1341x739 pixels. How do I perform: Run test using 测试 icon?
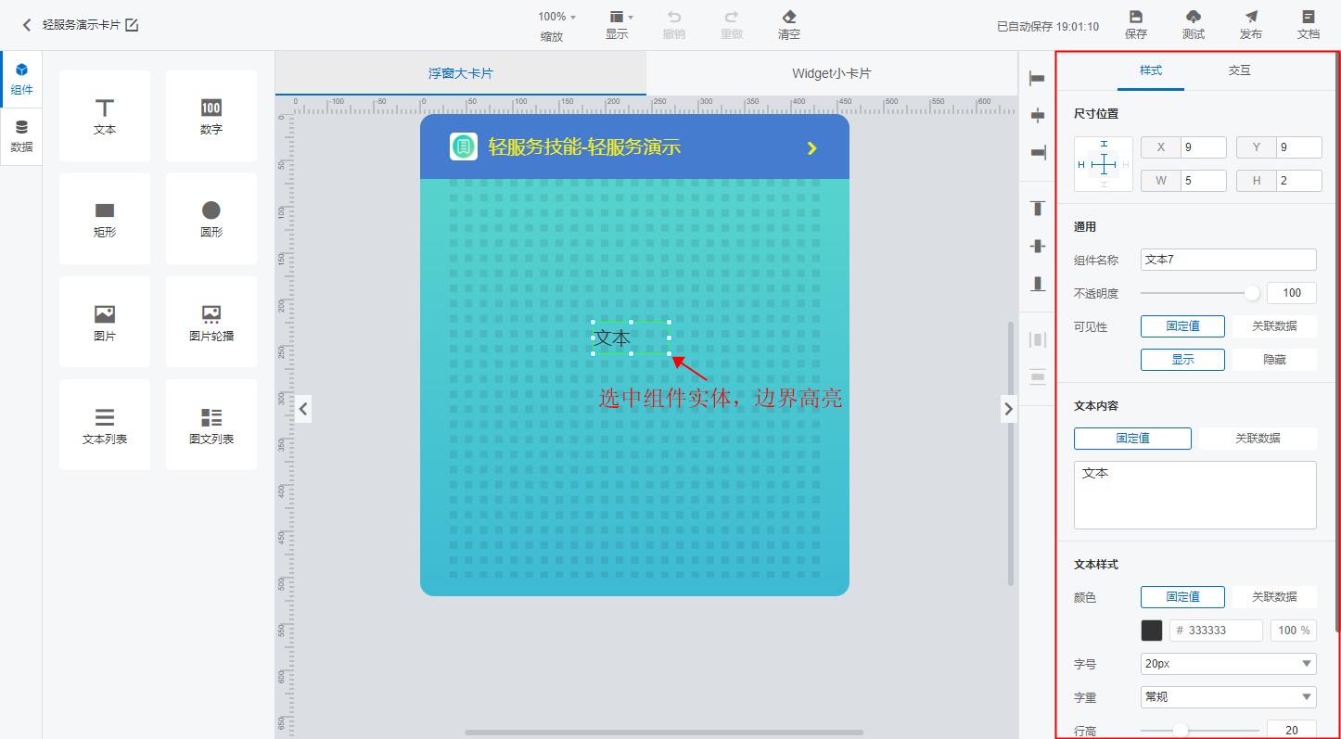pyautogui.click(x=1194, y=17)
